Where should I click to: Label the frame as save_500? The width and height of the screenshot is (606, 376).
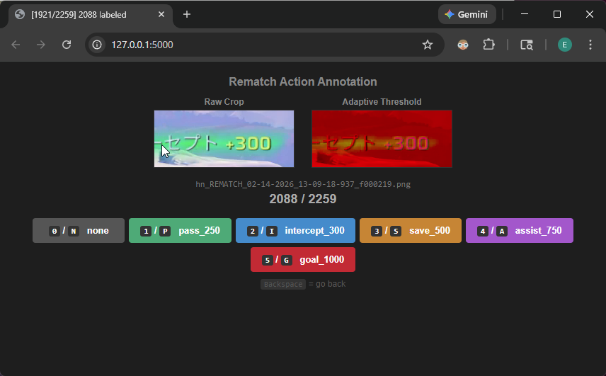pyautogui.click(x=411, y=231)
